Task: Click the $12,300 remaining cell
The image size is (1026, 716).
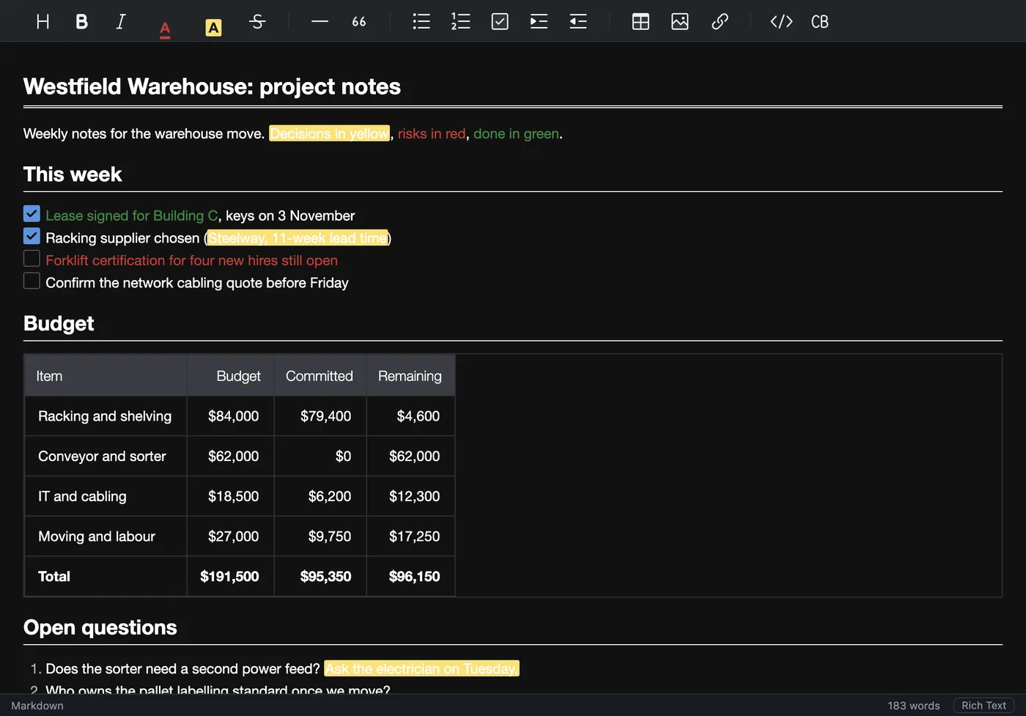Action: point(410,496)
